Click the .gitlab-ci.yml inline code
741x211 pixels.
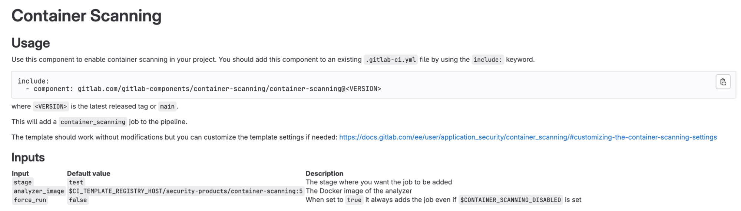390,60
